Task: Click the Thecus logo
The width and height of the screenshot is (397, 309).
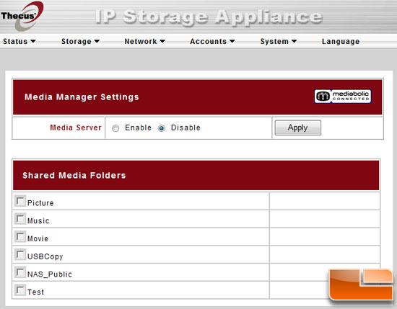Action: pyautogui.click(x=22, y=16)
